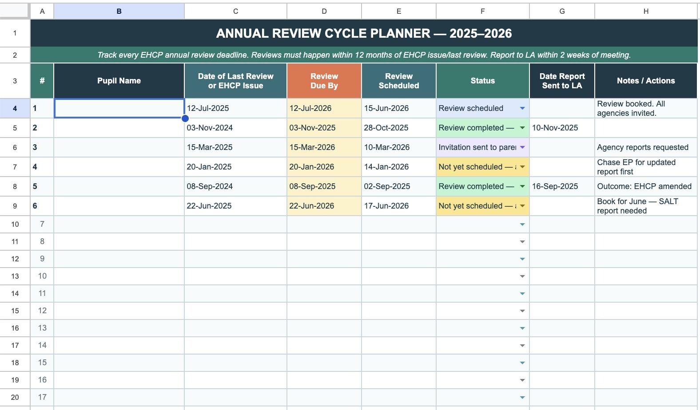Open Status dropdown for pupil 1
Image resolution: width=700 pixels, height=410 pixels.
(x=522, y=108)
